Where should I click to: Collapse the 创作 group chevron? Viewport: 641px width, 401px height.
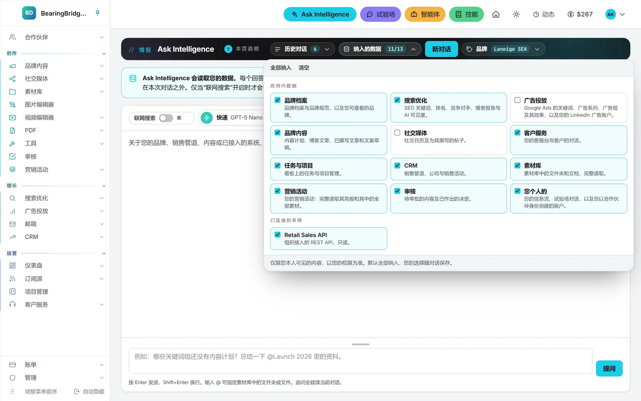tap(104, 53)
